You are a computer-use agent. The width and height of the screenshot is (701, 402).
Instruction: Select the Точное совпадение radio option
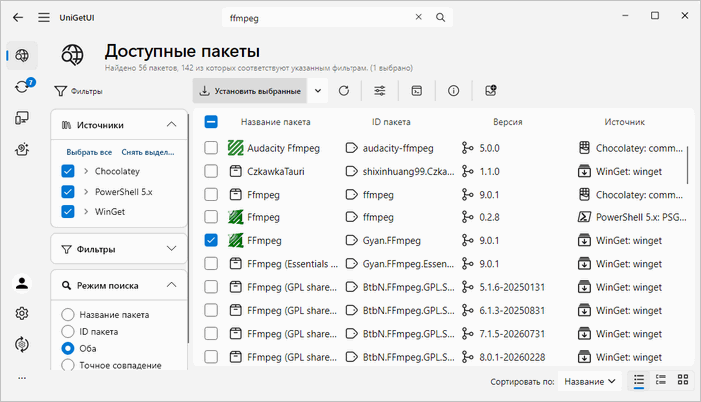pos(68,365)
